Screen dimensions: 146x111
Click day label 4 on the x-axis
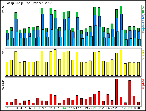pos(21,108)
